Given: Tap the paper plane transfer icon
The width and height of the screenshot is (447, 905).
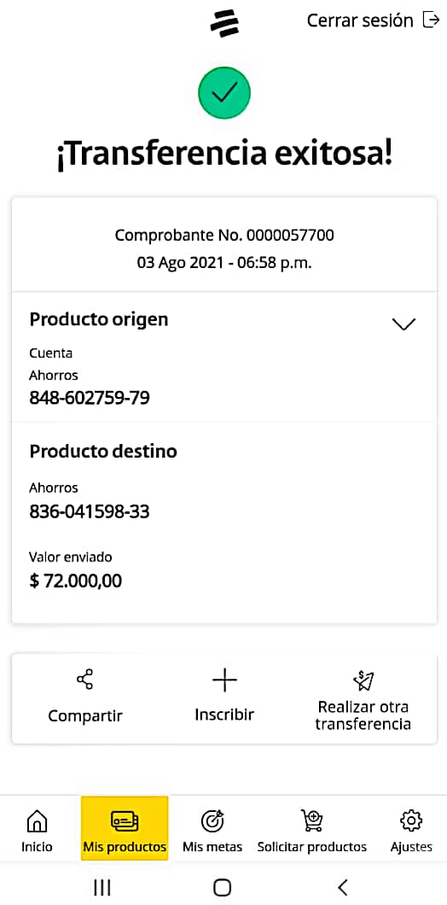Looking at the screenshot, I should click(x=363, y=680).
